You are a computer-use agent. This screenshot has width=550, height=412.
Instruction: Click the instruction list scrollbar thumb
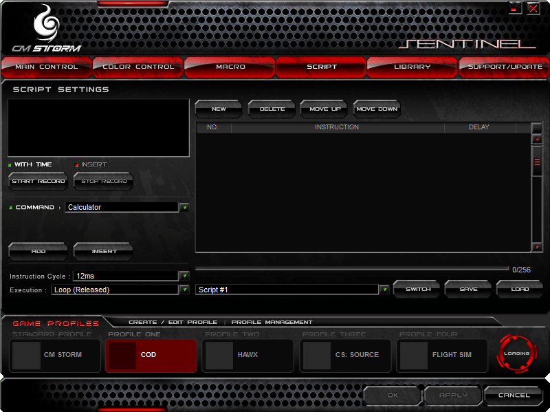pyautogui.click(x=537, y=162)
